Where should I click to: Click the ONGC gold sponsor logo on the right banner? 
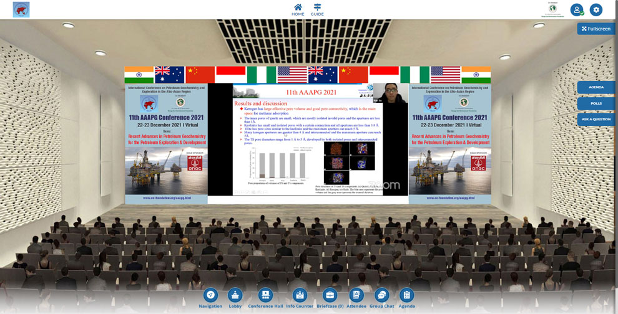click(x=478, y=163)
